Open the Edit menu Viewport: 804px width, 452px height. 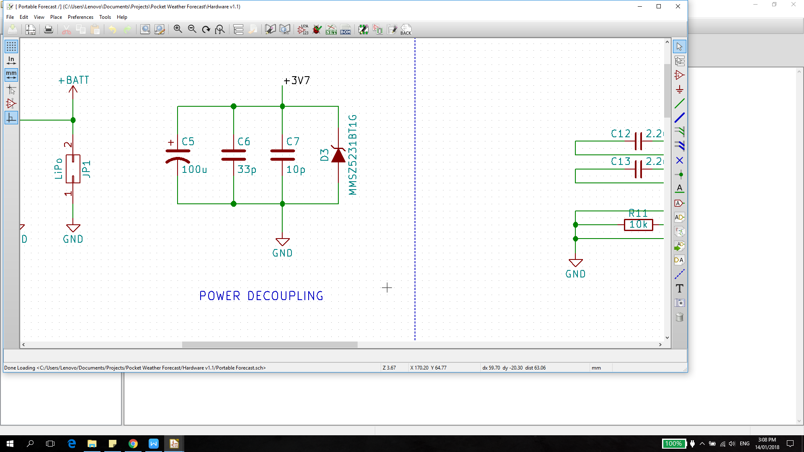[x=24, y=17]
